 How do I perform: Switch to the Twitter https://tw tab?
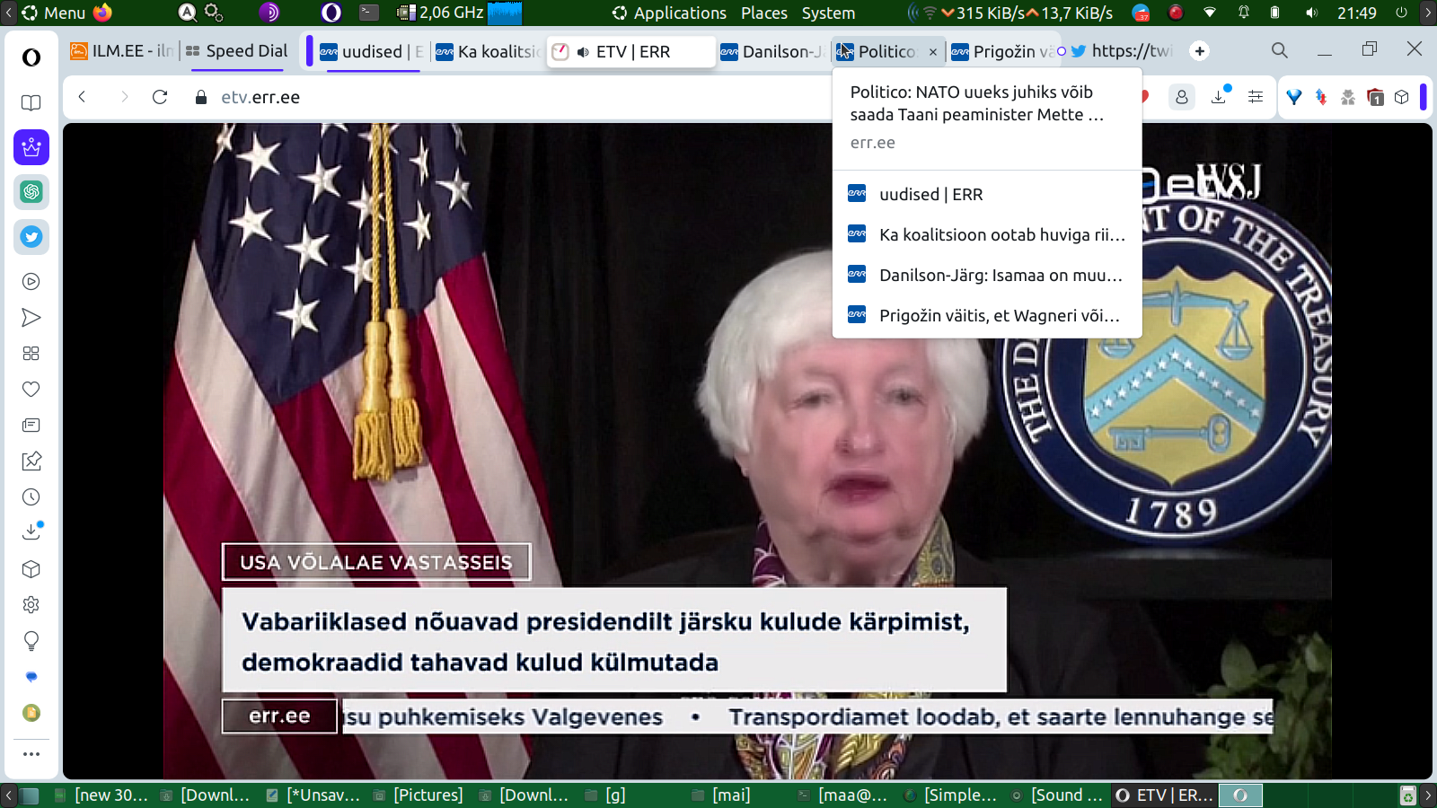coord(1123,51)
